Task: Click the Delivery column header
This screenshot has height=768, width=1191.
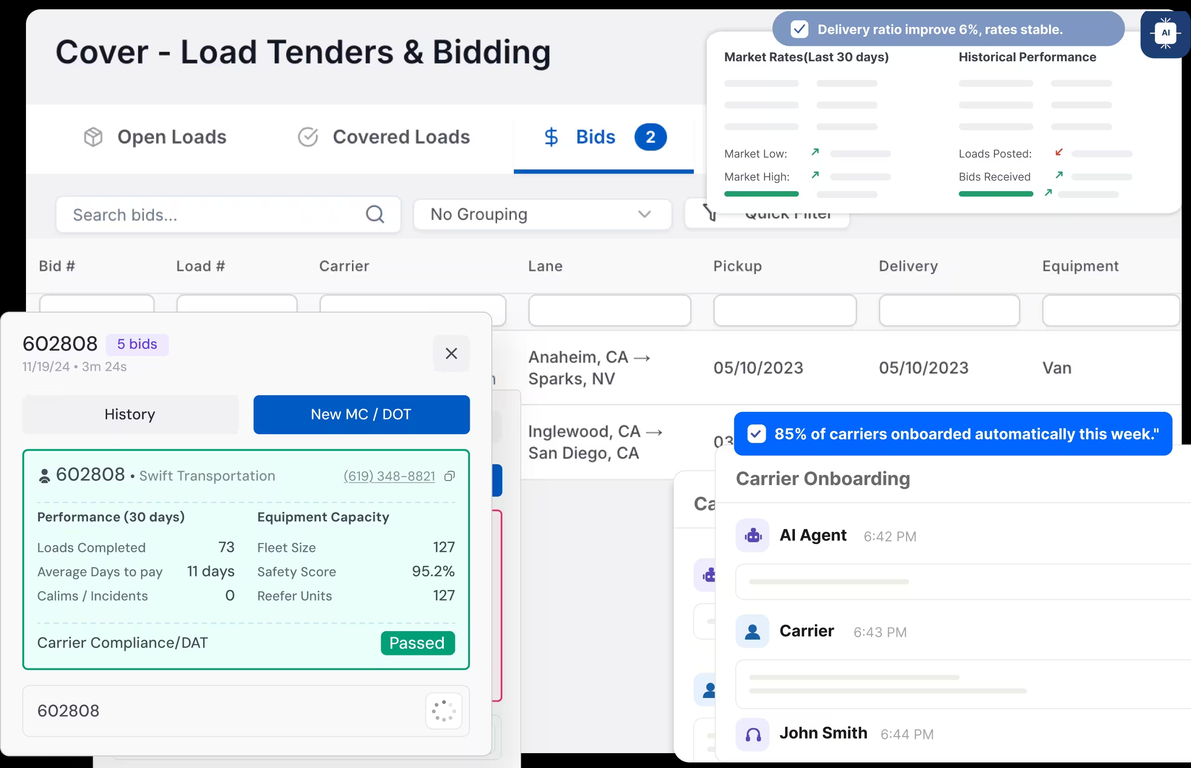Action: [x=908, y=266]
